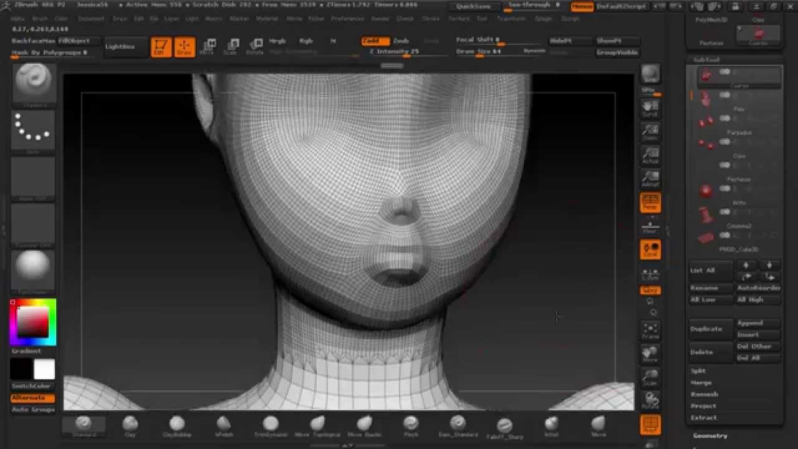Click the Draw Size slider
Viewport: 798px width, 449px height.
488,52
